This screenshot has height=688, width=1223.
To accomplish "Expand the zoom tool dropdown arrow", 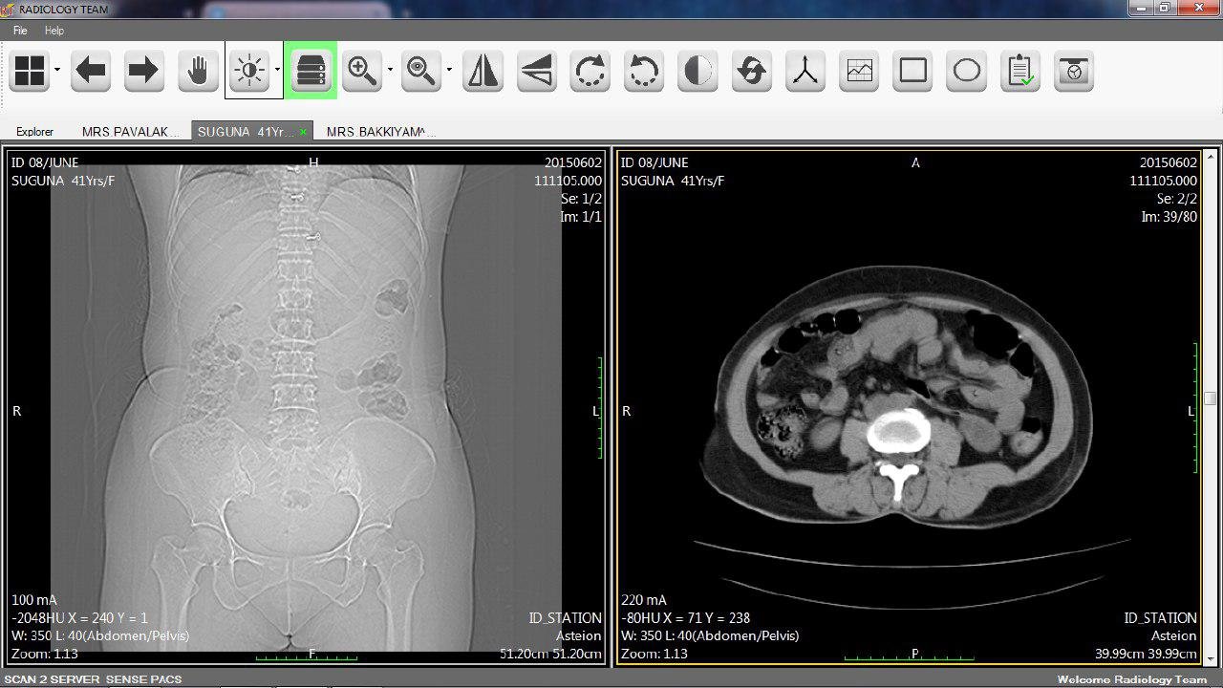I will [390, 70].
